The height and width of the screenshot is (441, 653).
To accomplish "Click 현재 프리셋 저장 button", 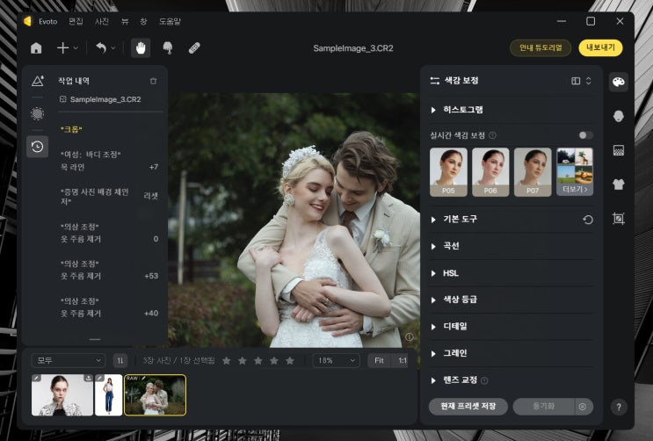I will click(x=468, y=407).
